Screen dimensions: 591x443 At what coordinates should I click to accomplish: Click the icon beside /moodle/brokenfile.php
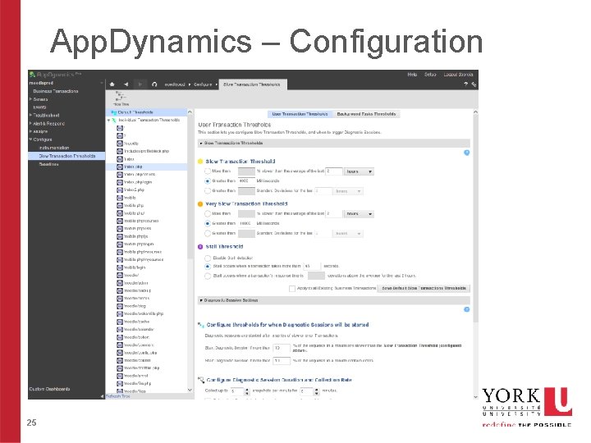(x=120, y=313)
